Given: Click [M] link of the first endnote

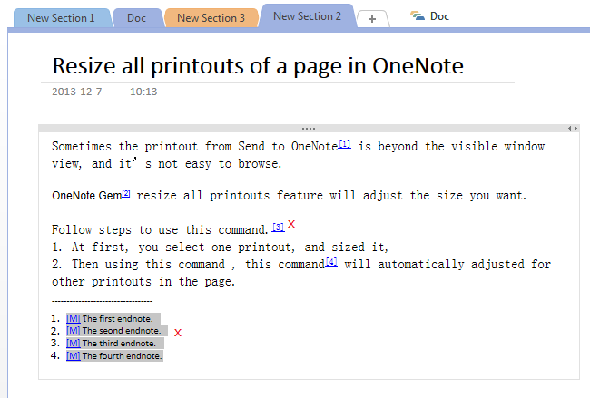Looking at the screenshot, I should coord(74,319).
